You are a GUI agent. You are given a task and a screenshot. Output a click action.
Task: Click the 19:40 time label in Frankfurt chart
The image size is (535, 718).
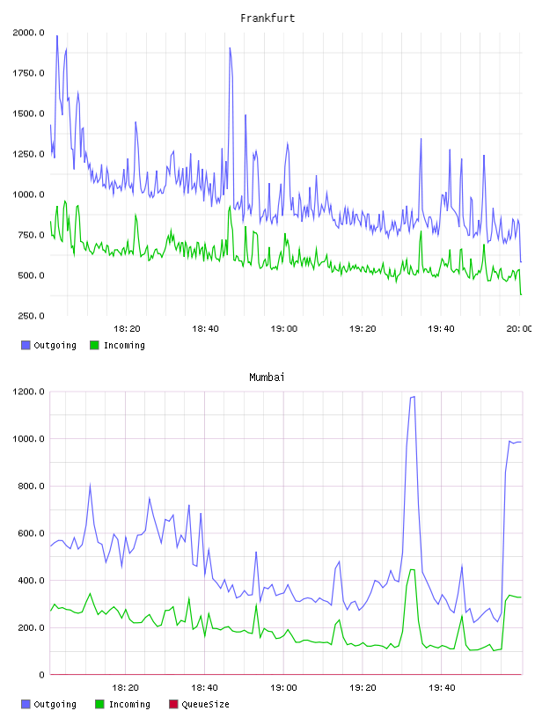coord(441,329)
